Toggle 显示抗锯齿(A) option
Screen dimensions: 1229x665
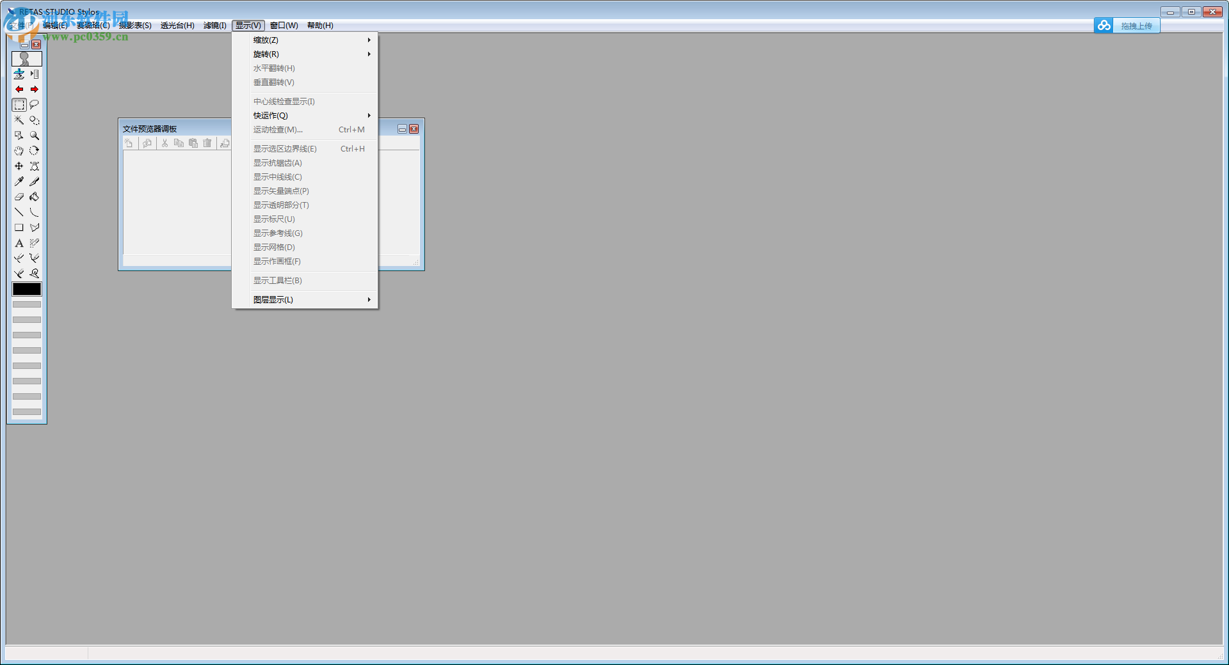point(305,163)
